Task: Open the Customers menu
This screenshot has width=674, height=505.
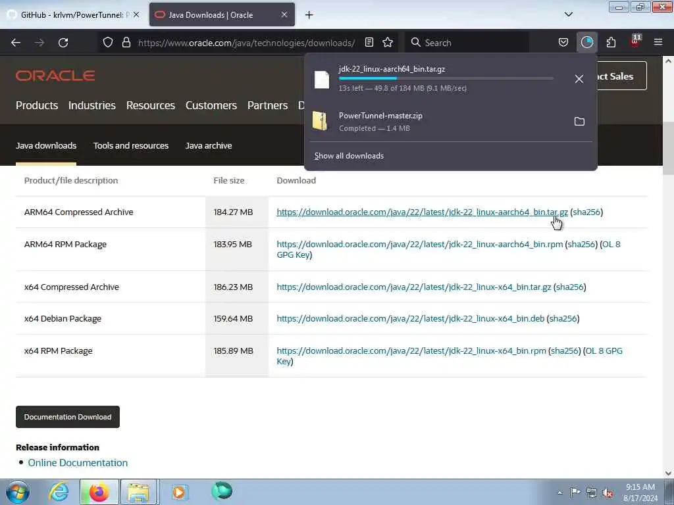Action: tap(211, 105)
